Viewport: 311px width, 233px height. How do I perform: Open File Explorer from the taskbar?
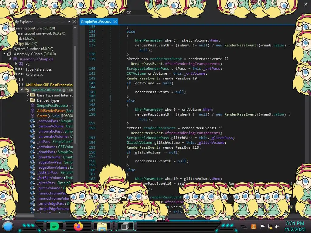102,226
